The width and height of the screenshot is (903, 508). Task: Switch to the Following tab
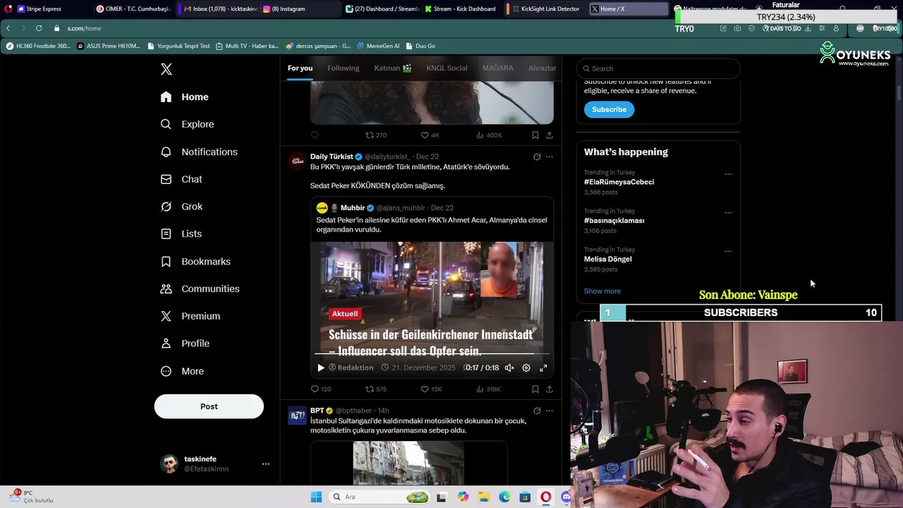[344, 68]
